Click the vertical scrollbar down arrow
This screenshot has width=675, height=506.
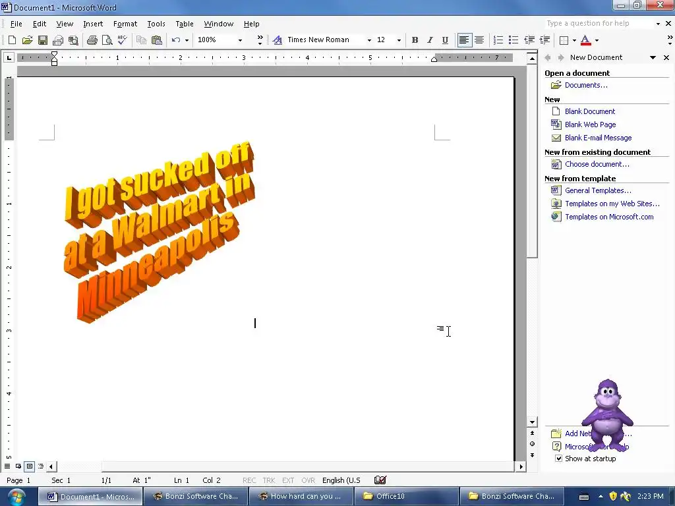point(532,422)
